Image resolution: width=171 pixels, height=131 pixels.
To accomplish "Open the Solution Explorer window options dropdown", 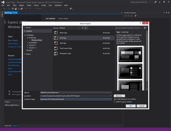I will click(x=164, y=13).
